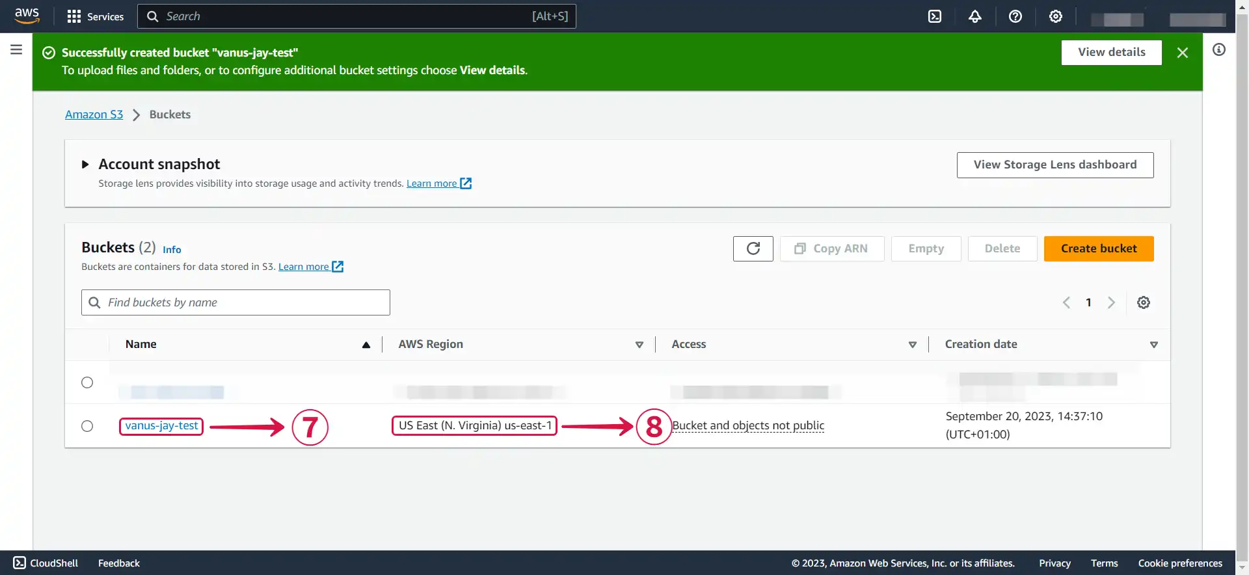Open the Services grid menu
Image resolution: width=1249 pixels, height=575 pixels.
click(96, 16)
